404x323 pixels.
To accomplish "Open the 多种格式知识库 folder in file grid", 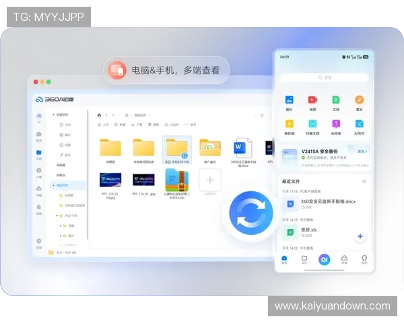I will (143, 151).
